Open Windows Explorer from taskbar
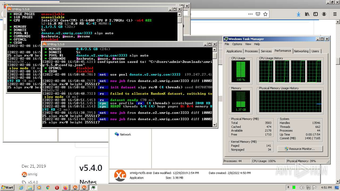This screenshot has width=340, height=191. click(30, 188)
